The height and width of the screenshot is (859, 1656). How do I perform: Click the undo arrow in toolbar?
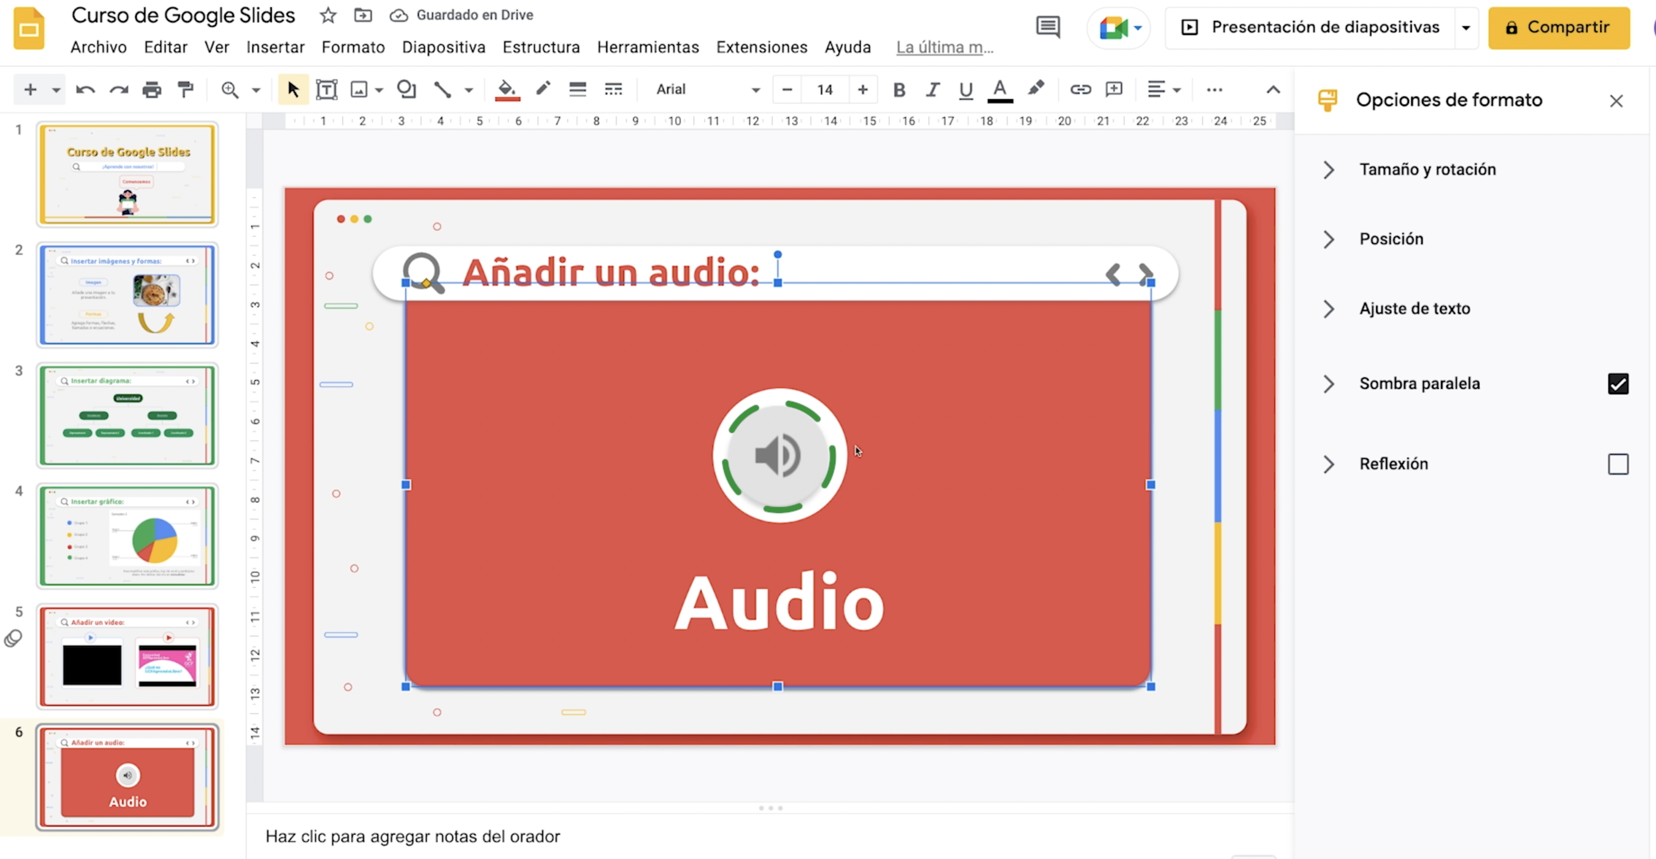[85, 90]
